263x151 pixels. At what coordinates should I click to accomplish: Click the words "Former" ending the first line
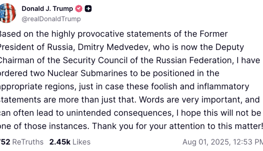pyautogui.click(x=214, y=34)
